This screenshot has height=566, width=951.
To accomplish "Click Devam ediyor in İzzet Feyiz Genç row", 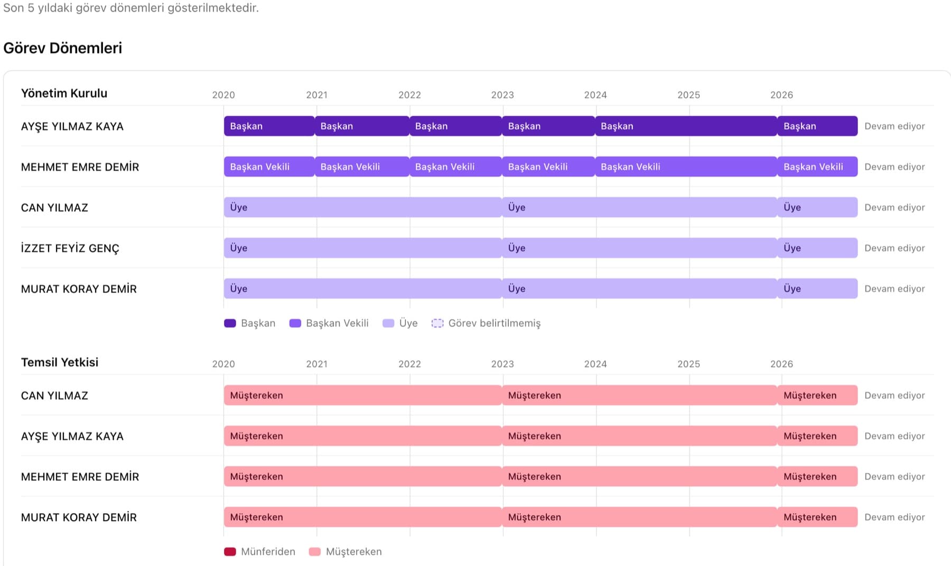I will click(x=894, y=248).
